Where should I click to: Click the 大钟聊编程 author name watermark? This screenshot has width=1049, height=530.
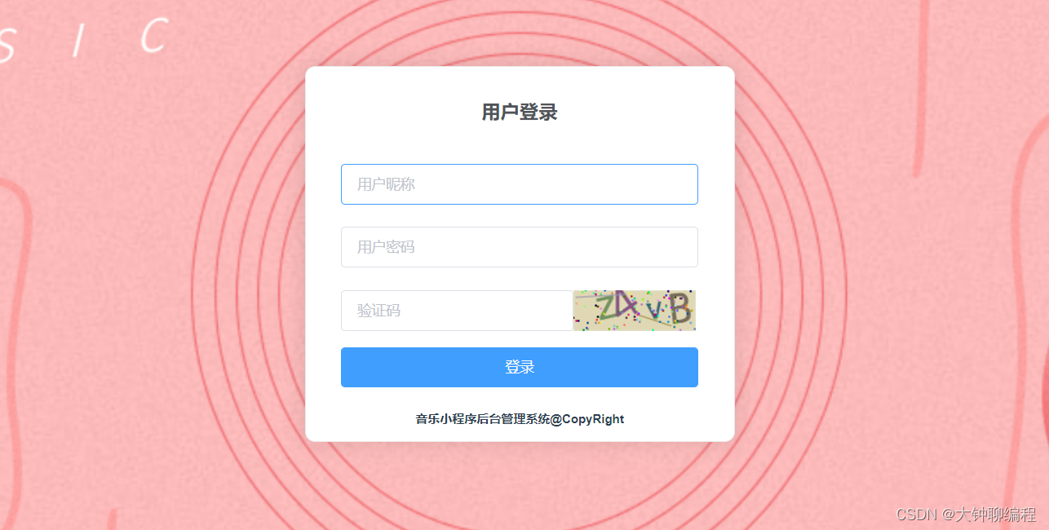(996, 515)
